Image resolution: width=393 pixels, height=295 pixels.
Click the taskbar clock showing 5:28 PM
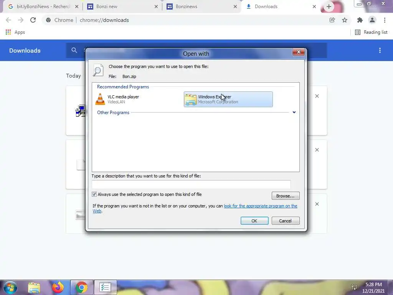[373, 288]
